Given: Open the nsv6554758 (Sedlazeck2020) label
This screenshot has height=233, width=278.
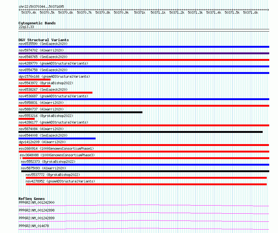Looking at the screenshot, I should pos(43,70).
